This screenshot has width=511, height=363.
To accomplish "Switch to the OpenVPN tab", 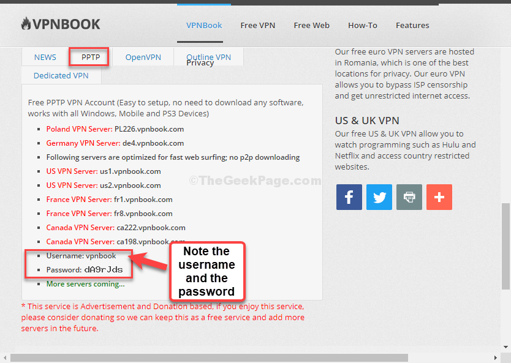I will pyautogui.click(x=143, y=58).
